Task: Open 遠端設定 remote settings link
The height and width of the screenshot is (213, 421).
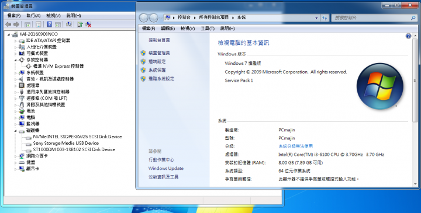Action: click(x=157, y=62)
